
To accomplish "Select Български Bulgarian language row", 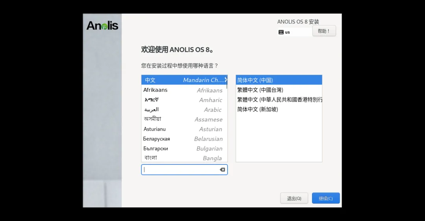I will point(184,148).
